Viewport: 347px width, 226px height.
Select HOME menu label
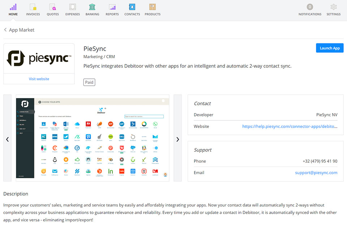pyautogui.click(x=13, y=14)
